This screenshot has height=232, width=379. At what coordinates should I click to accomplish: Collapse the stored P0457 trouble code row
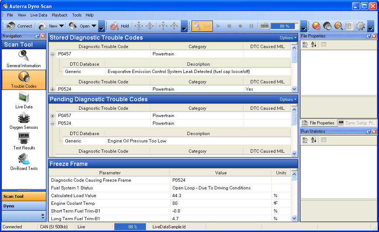pos(52,54)
